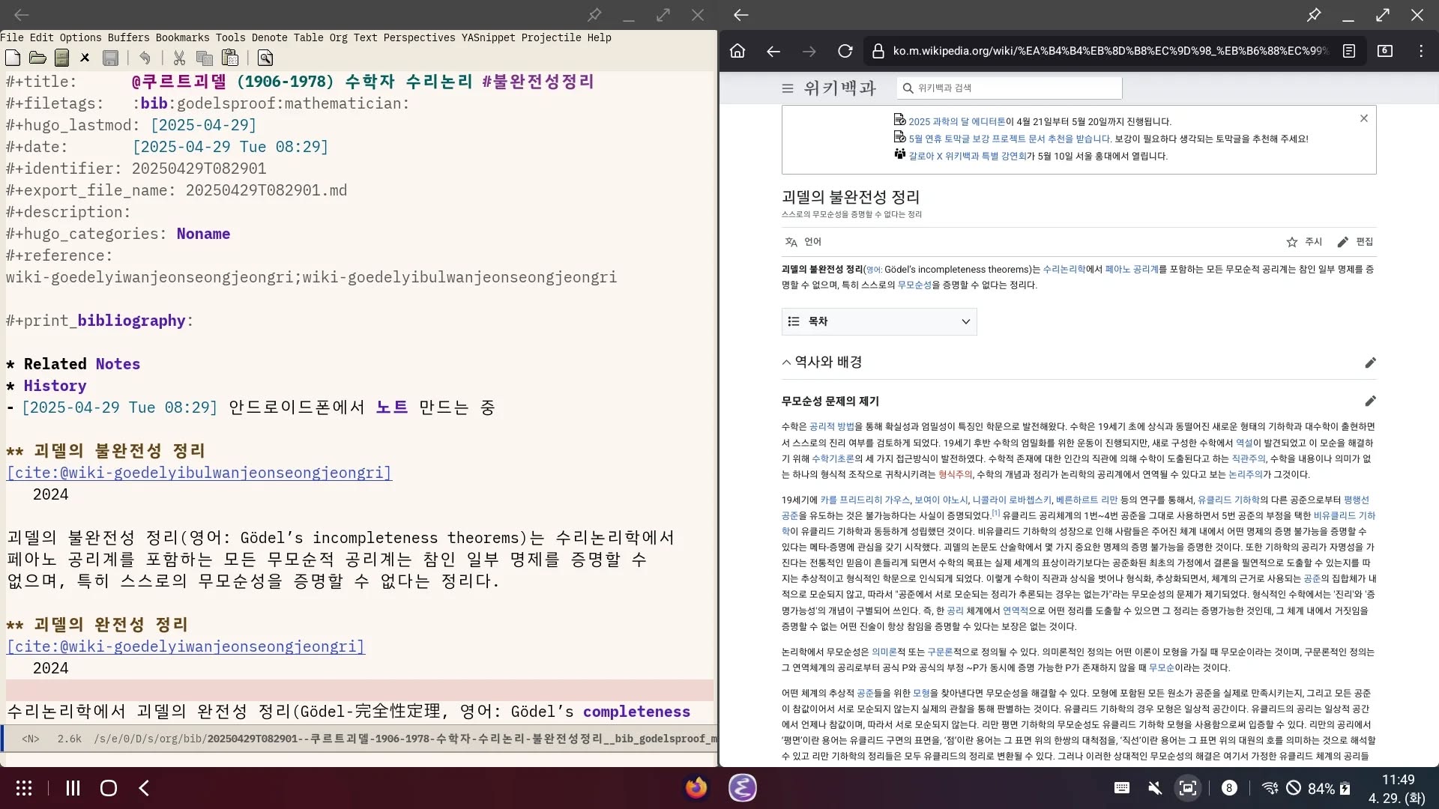The height and width of the screenshot is (809, 1439).
Task: Collapse the 역사와 배경 section
Action: tap(786, 363)
